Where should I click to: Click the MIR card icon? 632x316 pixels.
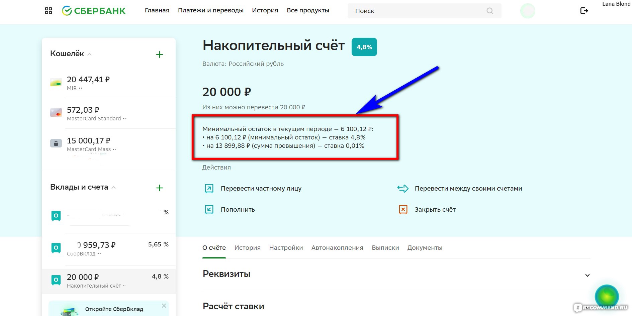(56, 82)
